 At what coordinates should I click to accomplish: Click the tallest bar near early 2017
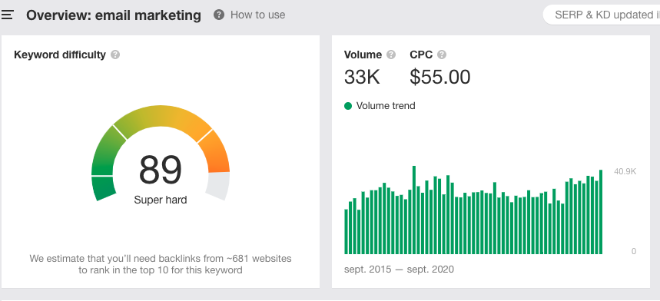click(x=414, y=210)
